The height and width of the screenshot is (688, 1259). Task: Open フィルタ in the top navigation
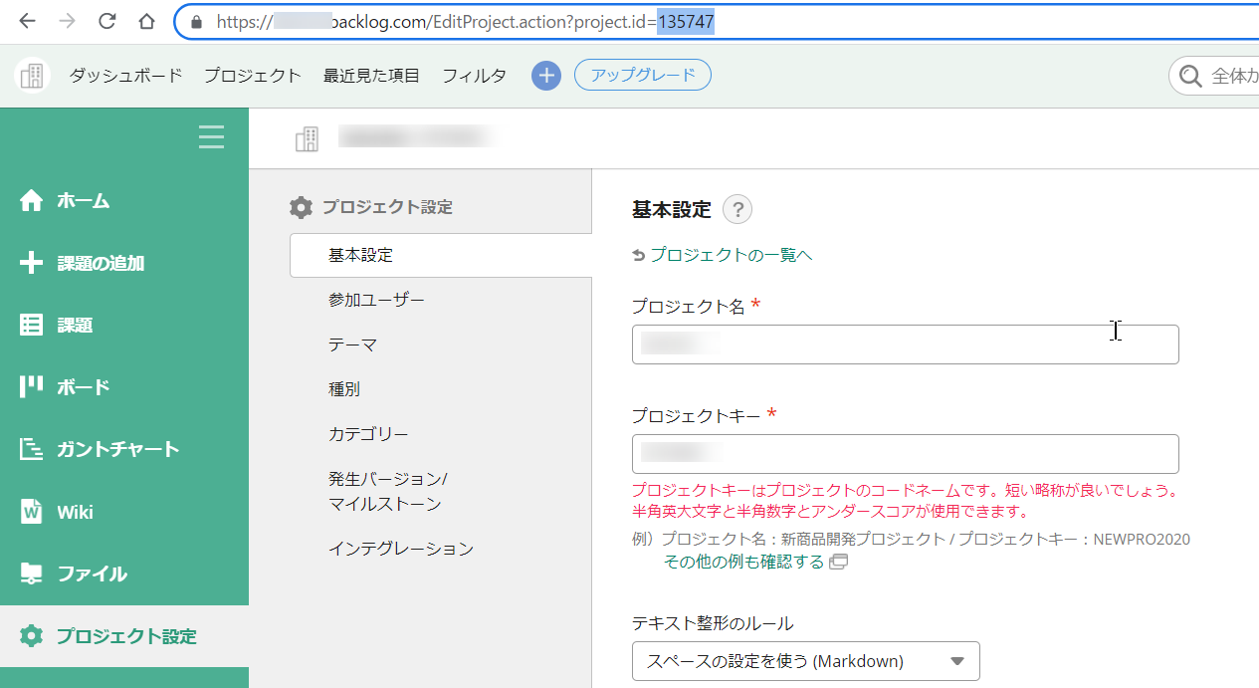[x=474, y=76]
